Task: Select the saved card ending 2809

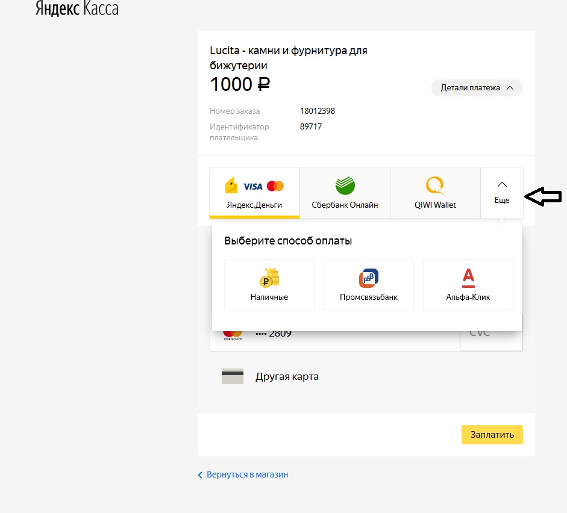Action: pyautogui.click(x=334, y=340)
